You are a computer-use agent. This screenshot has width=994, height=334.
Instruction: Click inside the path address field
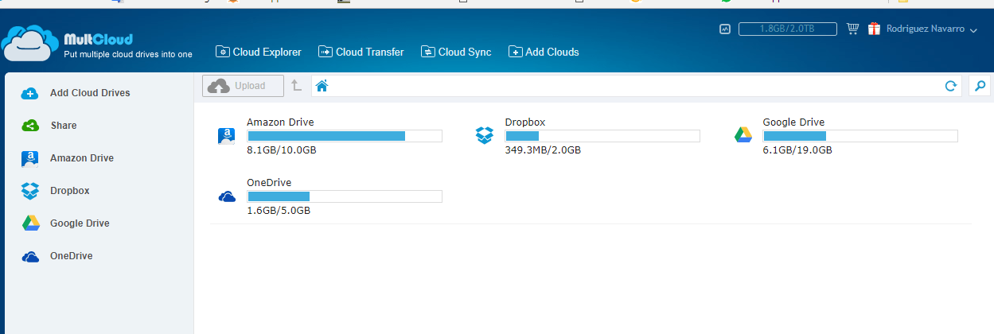[x=637, y=86]
